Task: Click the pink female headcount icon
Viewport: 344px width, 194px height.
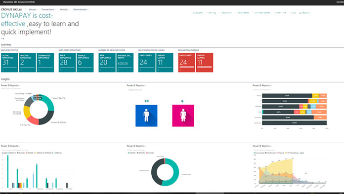Action: (x=183, y=116)
